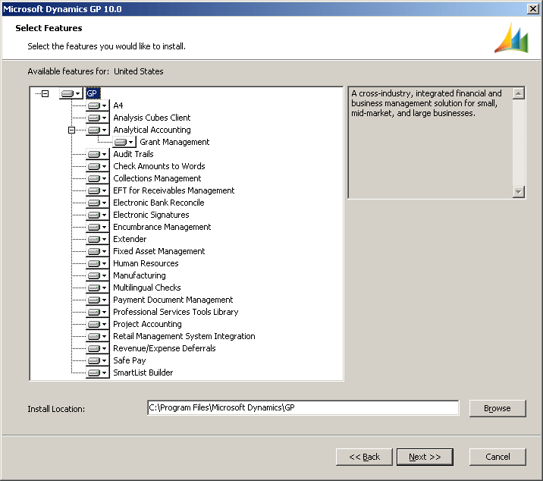The width and height of the screenshot is (543, 481).
Task: Select Multilingual Checks feature label
Action: tap(147, 288)
